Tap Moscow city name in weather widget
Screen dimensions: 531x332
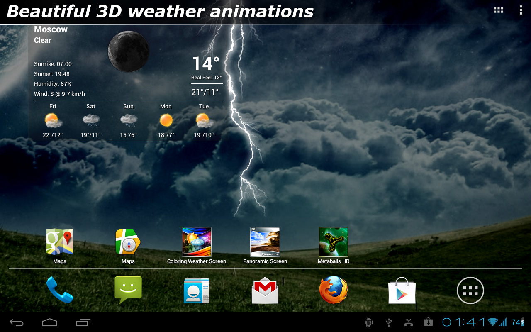pyautogui.click(x=51, y=29)
